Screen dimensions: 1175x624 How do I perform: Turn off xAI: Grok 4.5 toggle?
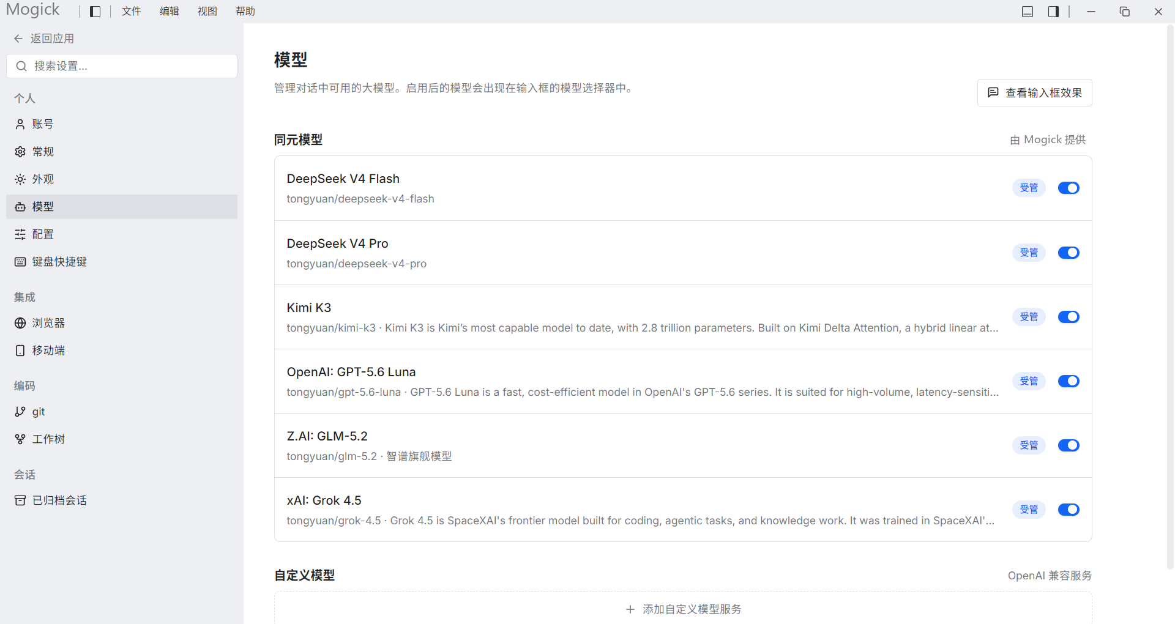click(1069, 510)
